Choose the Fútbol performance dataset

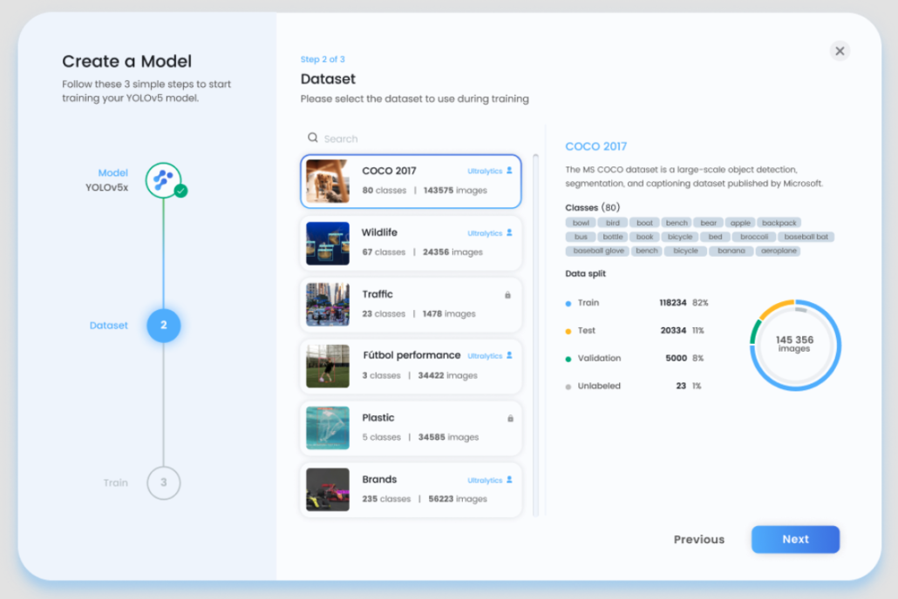pos(412,366)
